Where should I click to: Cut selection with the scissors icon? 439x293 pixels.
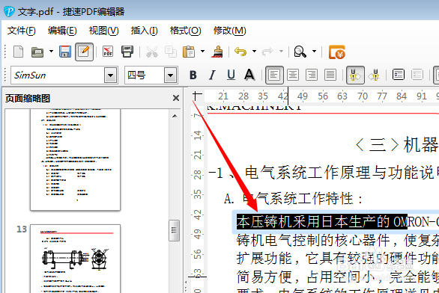tap(152, 52)
